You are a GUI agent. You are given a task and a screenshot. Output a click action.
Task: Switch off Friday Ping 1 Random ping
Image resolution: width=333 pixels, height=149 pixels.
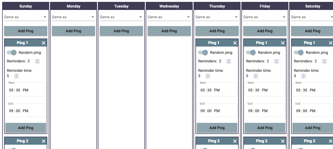[x=251, y=52]
